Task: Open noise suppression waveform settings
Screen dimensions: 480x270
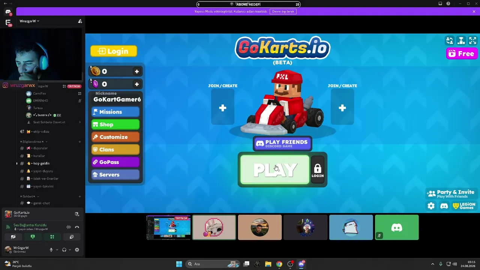Action: click(69, 227)
